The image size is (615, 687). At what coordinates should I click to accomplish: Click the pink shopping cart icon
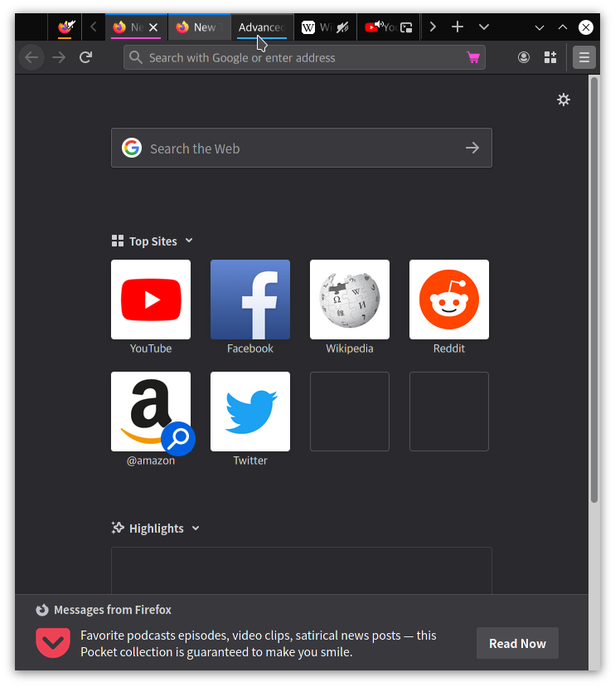(x=472, y=57)
